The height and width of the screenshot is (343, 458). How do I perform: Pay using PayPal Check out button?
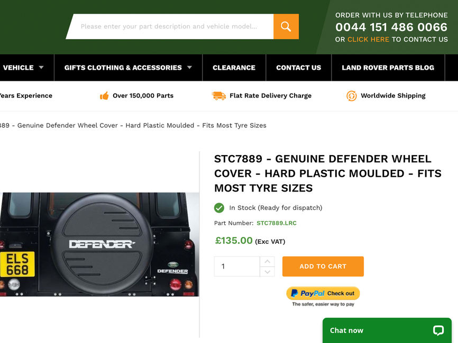point(323,293)
